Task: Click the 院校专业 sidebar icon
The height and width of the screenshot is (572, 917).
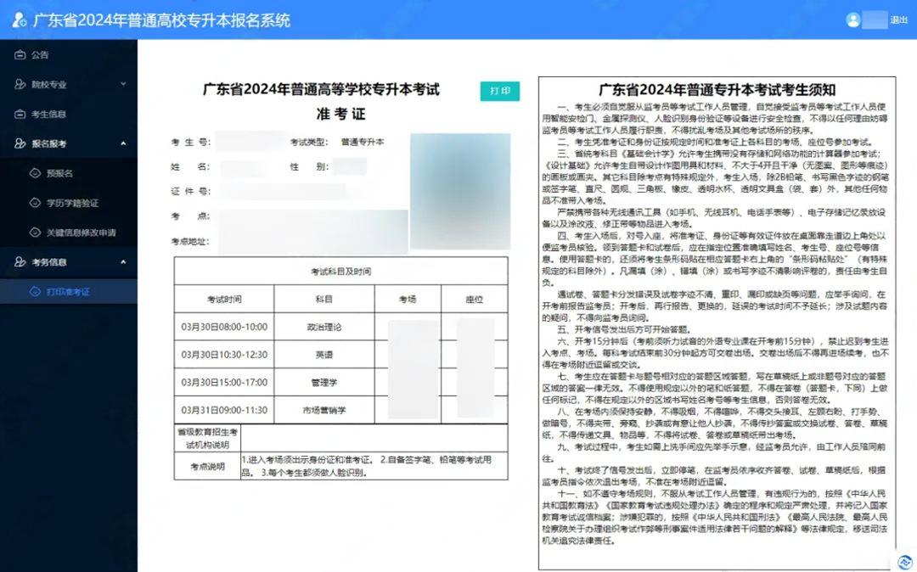Action: (x=20, y=85)
